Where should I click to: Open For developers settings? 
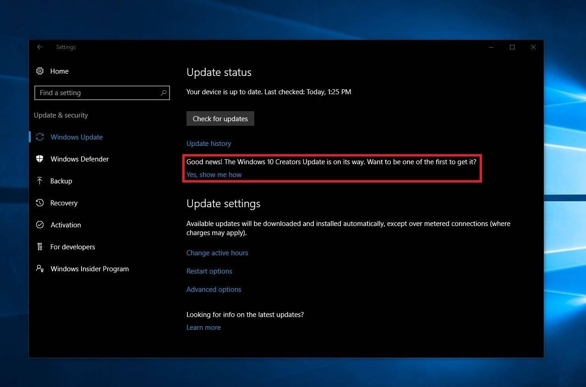click(72, 247)
